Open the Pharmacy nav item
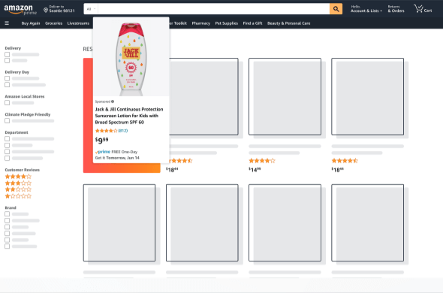 pos(201,23)
